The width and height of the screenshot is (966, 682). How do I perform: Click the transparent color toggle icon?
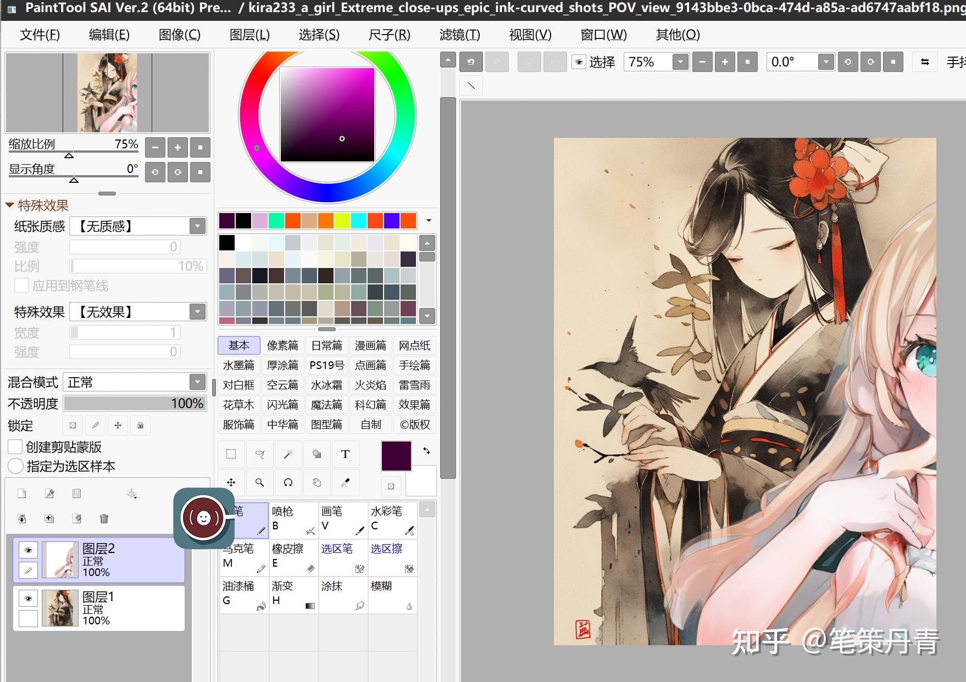(x=391, y=486)
